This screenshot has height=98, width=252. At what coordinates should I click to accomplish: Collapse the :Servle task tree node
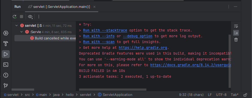coord(22,32)
